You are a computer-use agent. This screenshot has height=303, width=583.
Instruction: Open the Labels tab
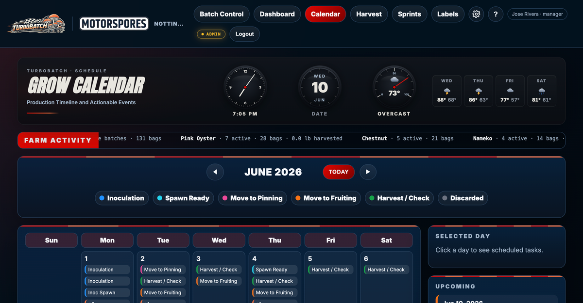[447, 14]
